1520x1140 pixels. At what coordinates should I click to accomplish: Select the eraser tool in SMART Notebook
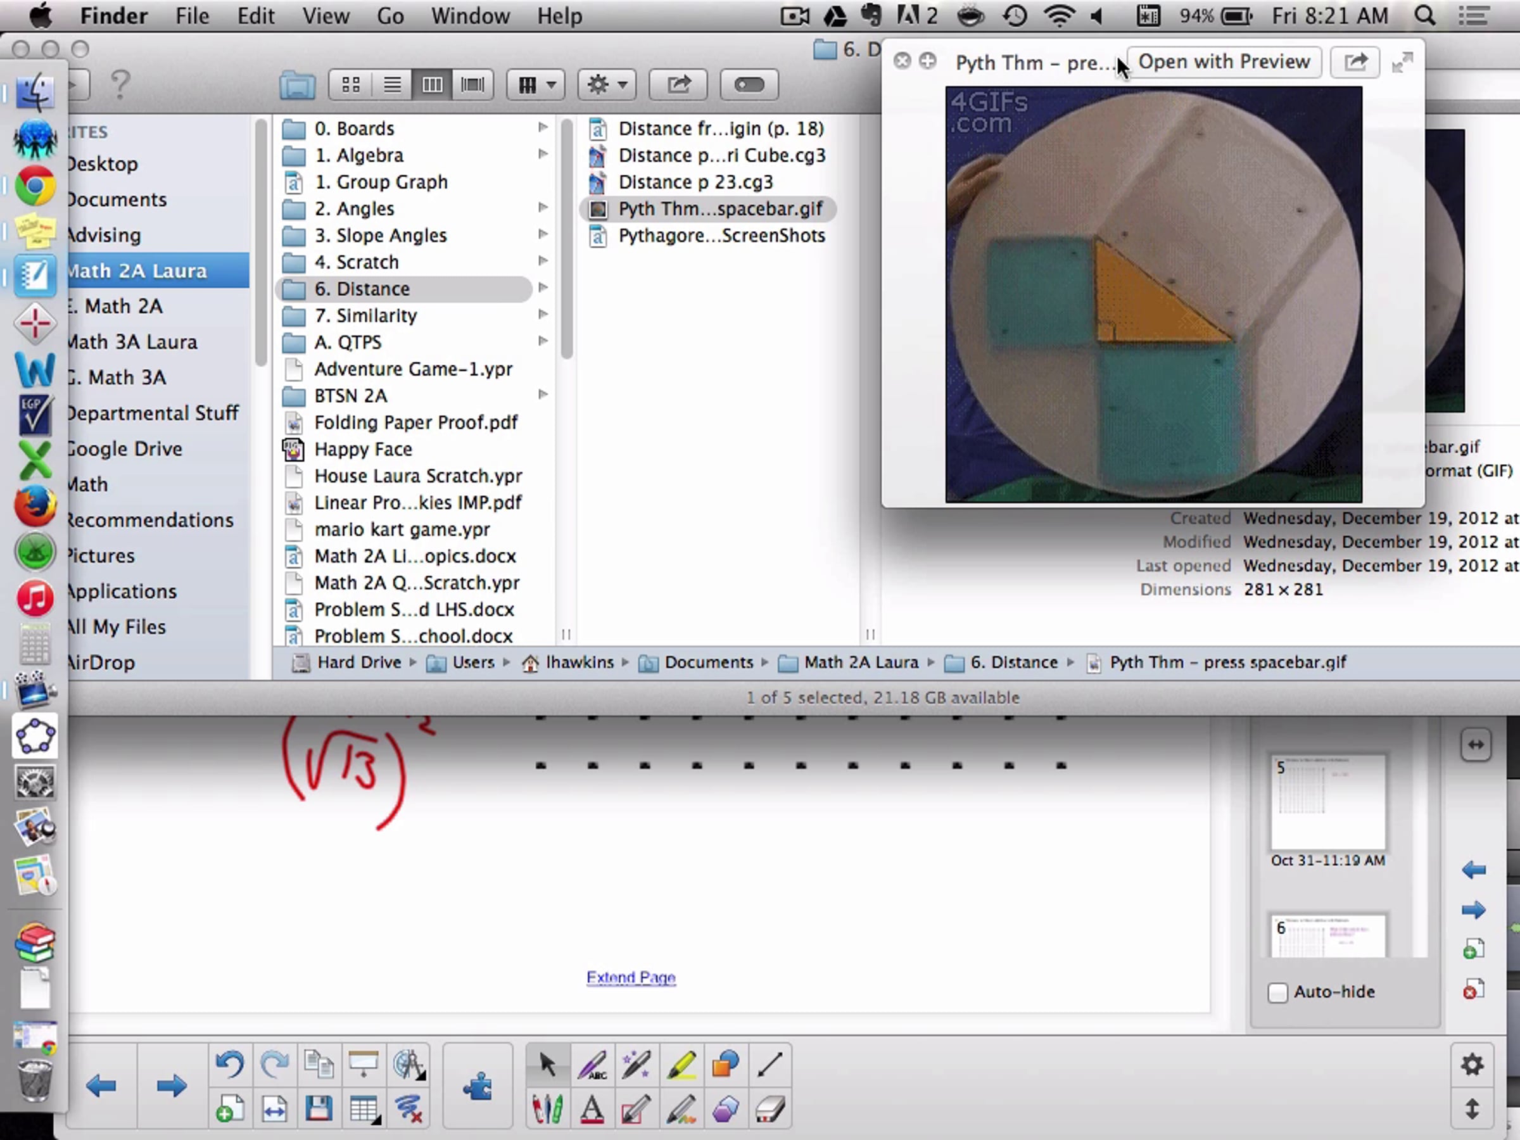point(769,1108)
